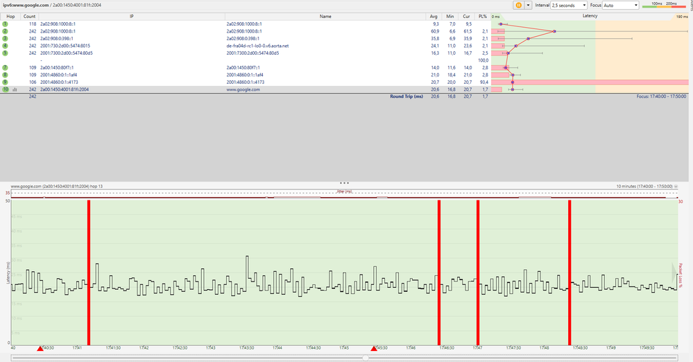The image size is (693, 362).
Task: Sort by the PL% column header
Action: pyautogui.click(x=483, y=15)
